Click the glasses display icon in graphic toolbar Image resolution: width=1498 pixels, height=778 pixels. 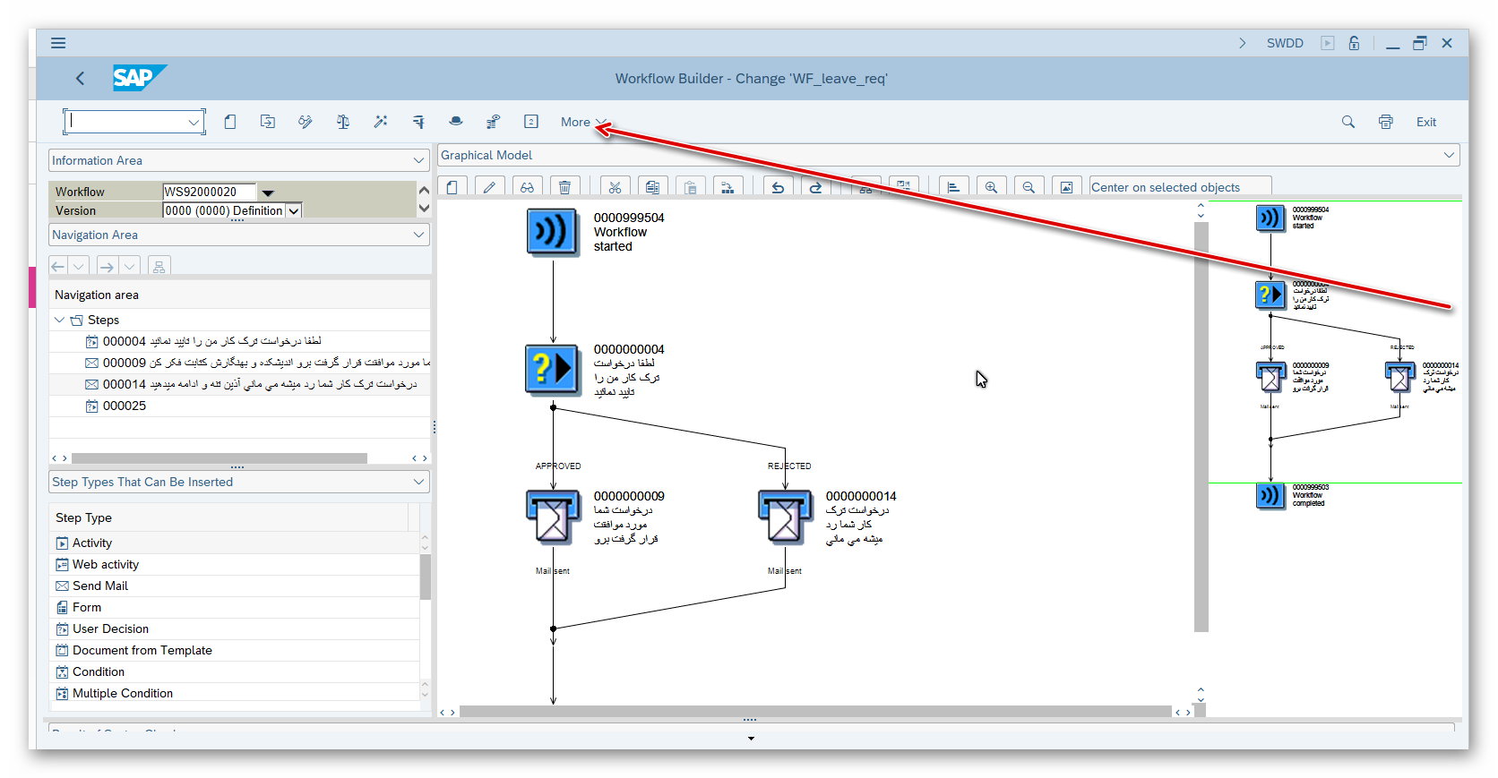[x=527, y=187]
